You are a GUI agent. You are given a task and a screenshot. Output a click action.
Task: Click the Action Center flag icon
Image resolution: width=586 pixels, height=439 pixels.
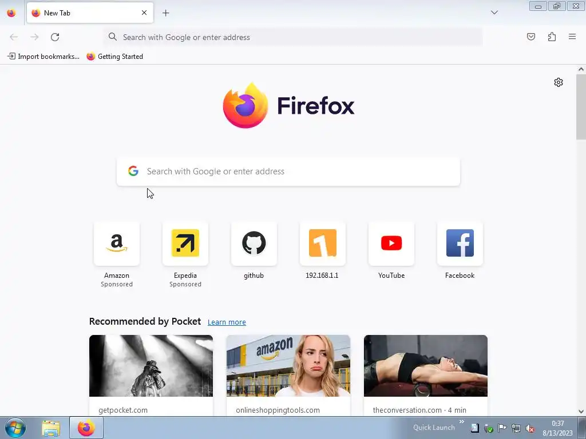[x=502, y=428]
